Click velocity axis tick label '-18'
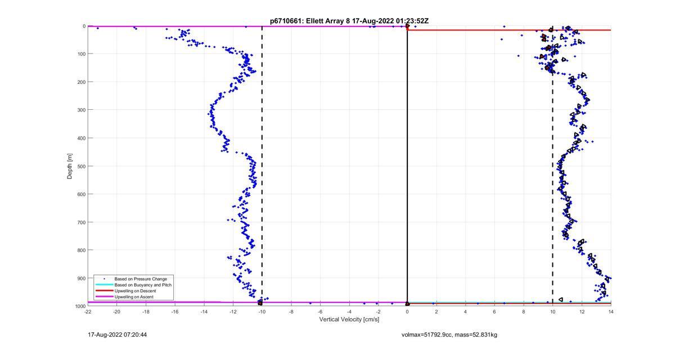675x344 pixels. (146, 311)
